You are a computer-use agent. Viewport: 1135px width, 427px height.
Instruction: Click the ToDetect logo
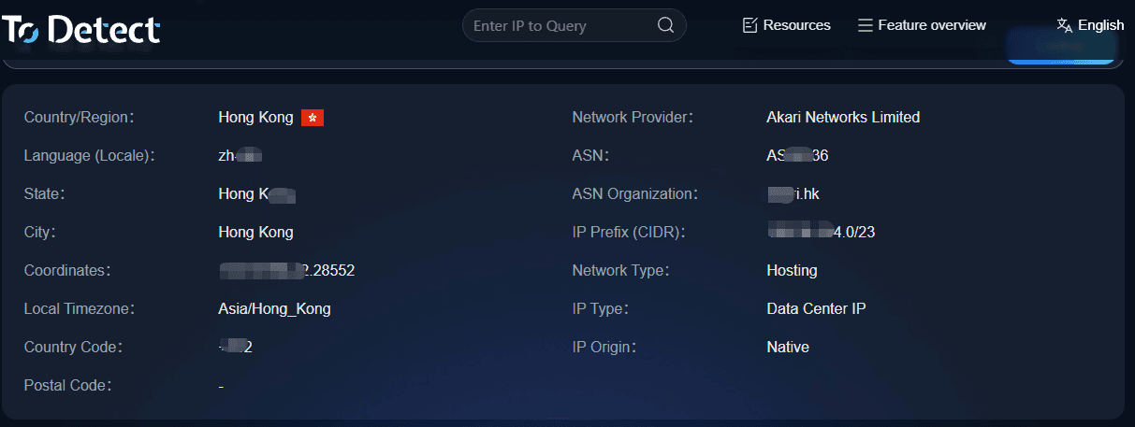coord(81,29)
